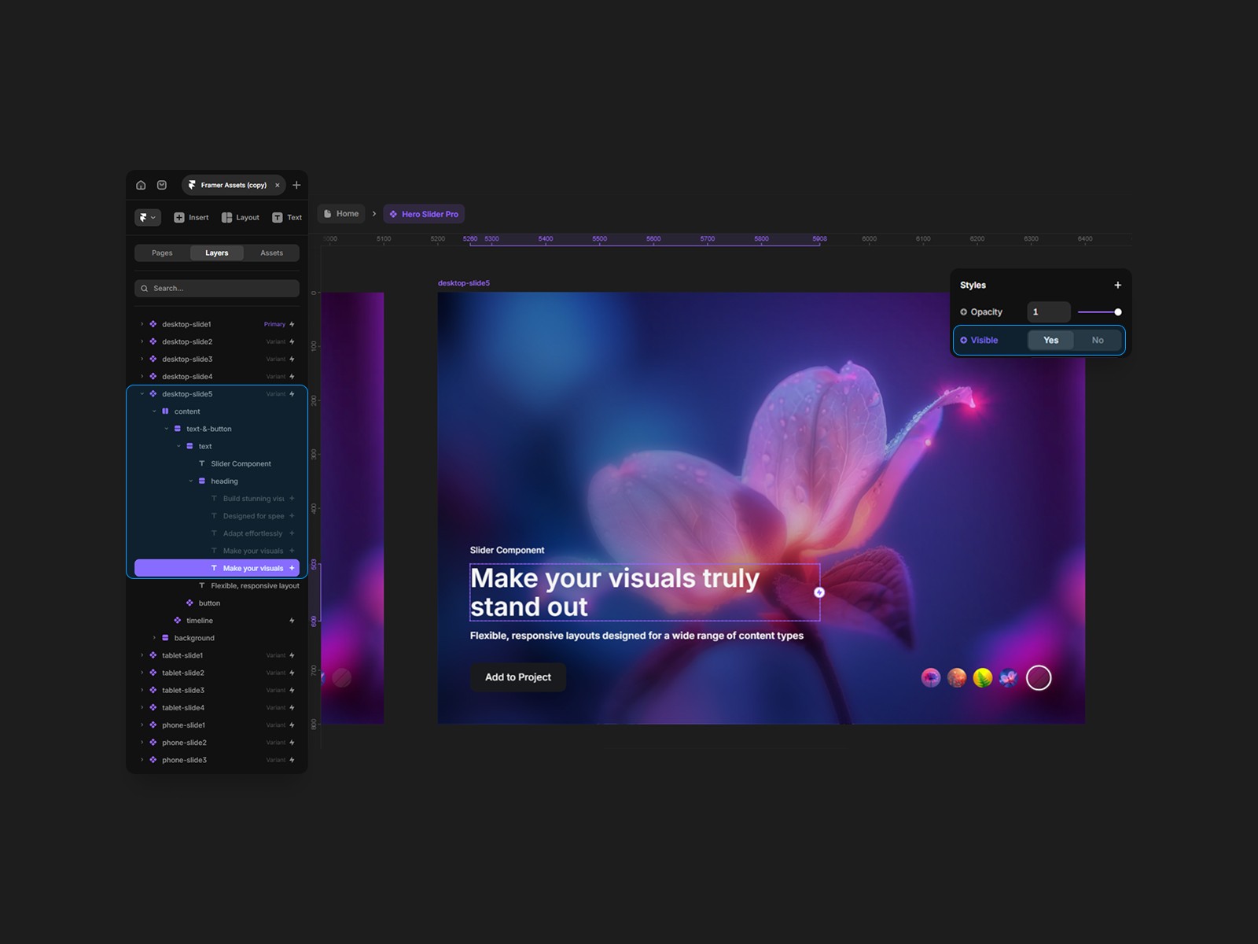
Task: Click the heading's override handle on canvas
Action: click(x=819, y=592)
